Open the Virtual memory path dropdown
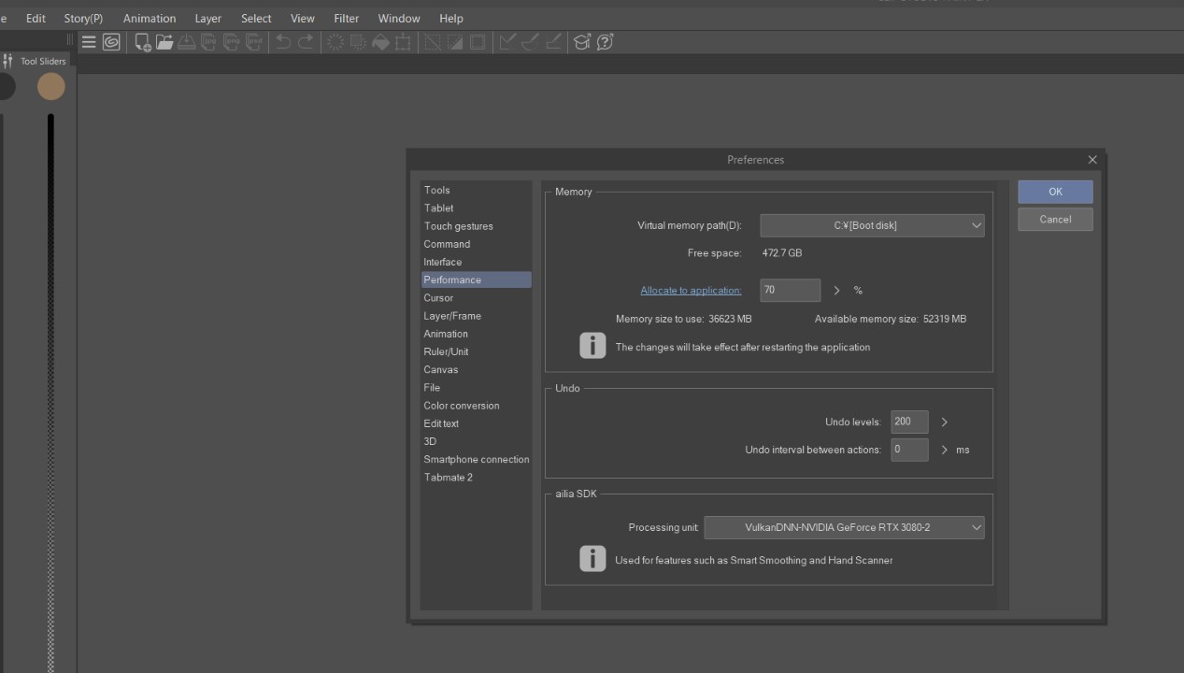1184x673 pixels. [872, 225]
